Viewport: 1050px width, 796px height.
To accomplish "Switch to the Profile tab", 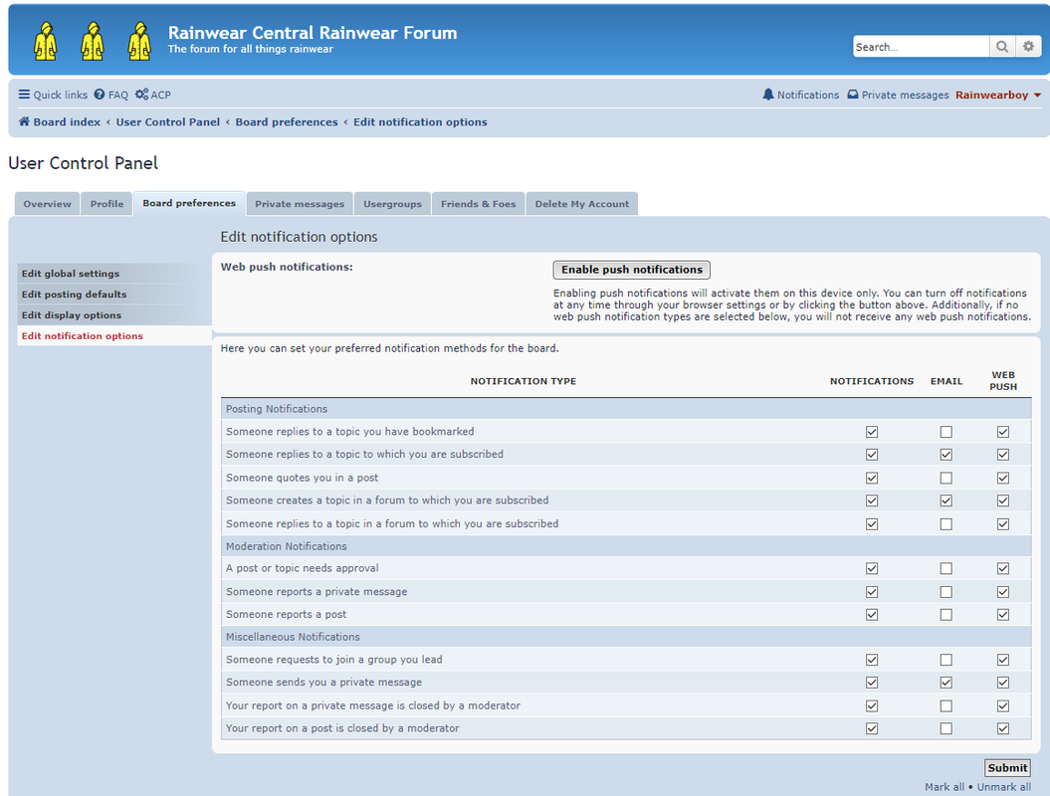I will pyautogui.click(x=107, y=204).
